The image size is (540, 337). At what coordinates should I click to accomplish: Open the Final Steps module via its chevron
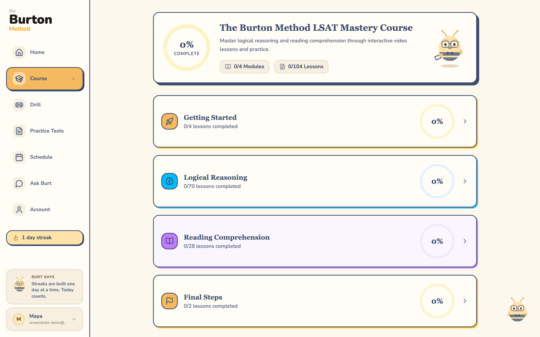[x=465, y=301]
